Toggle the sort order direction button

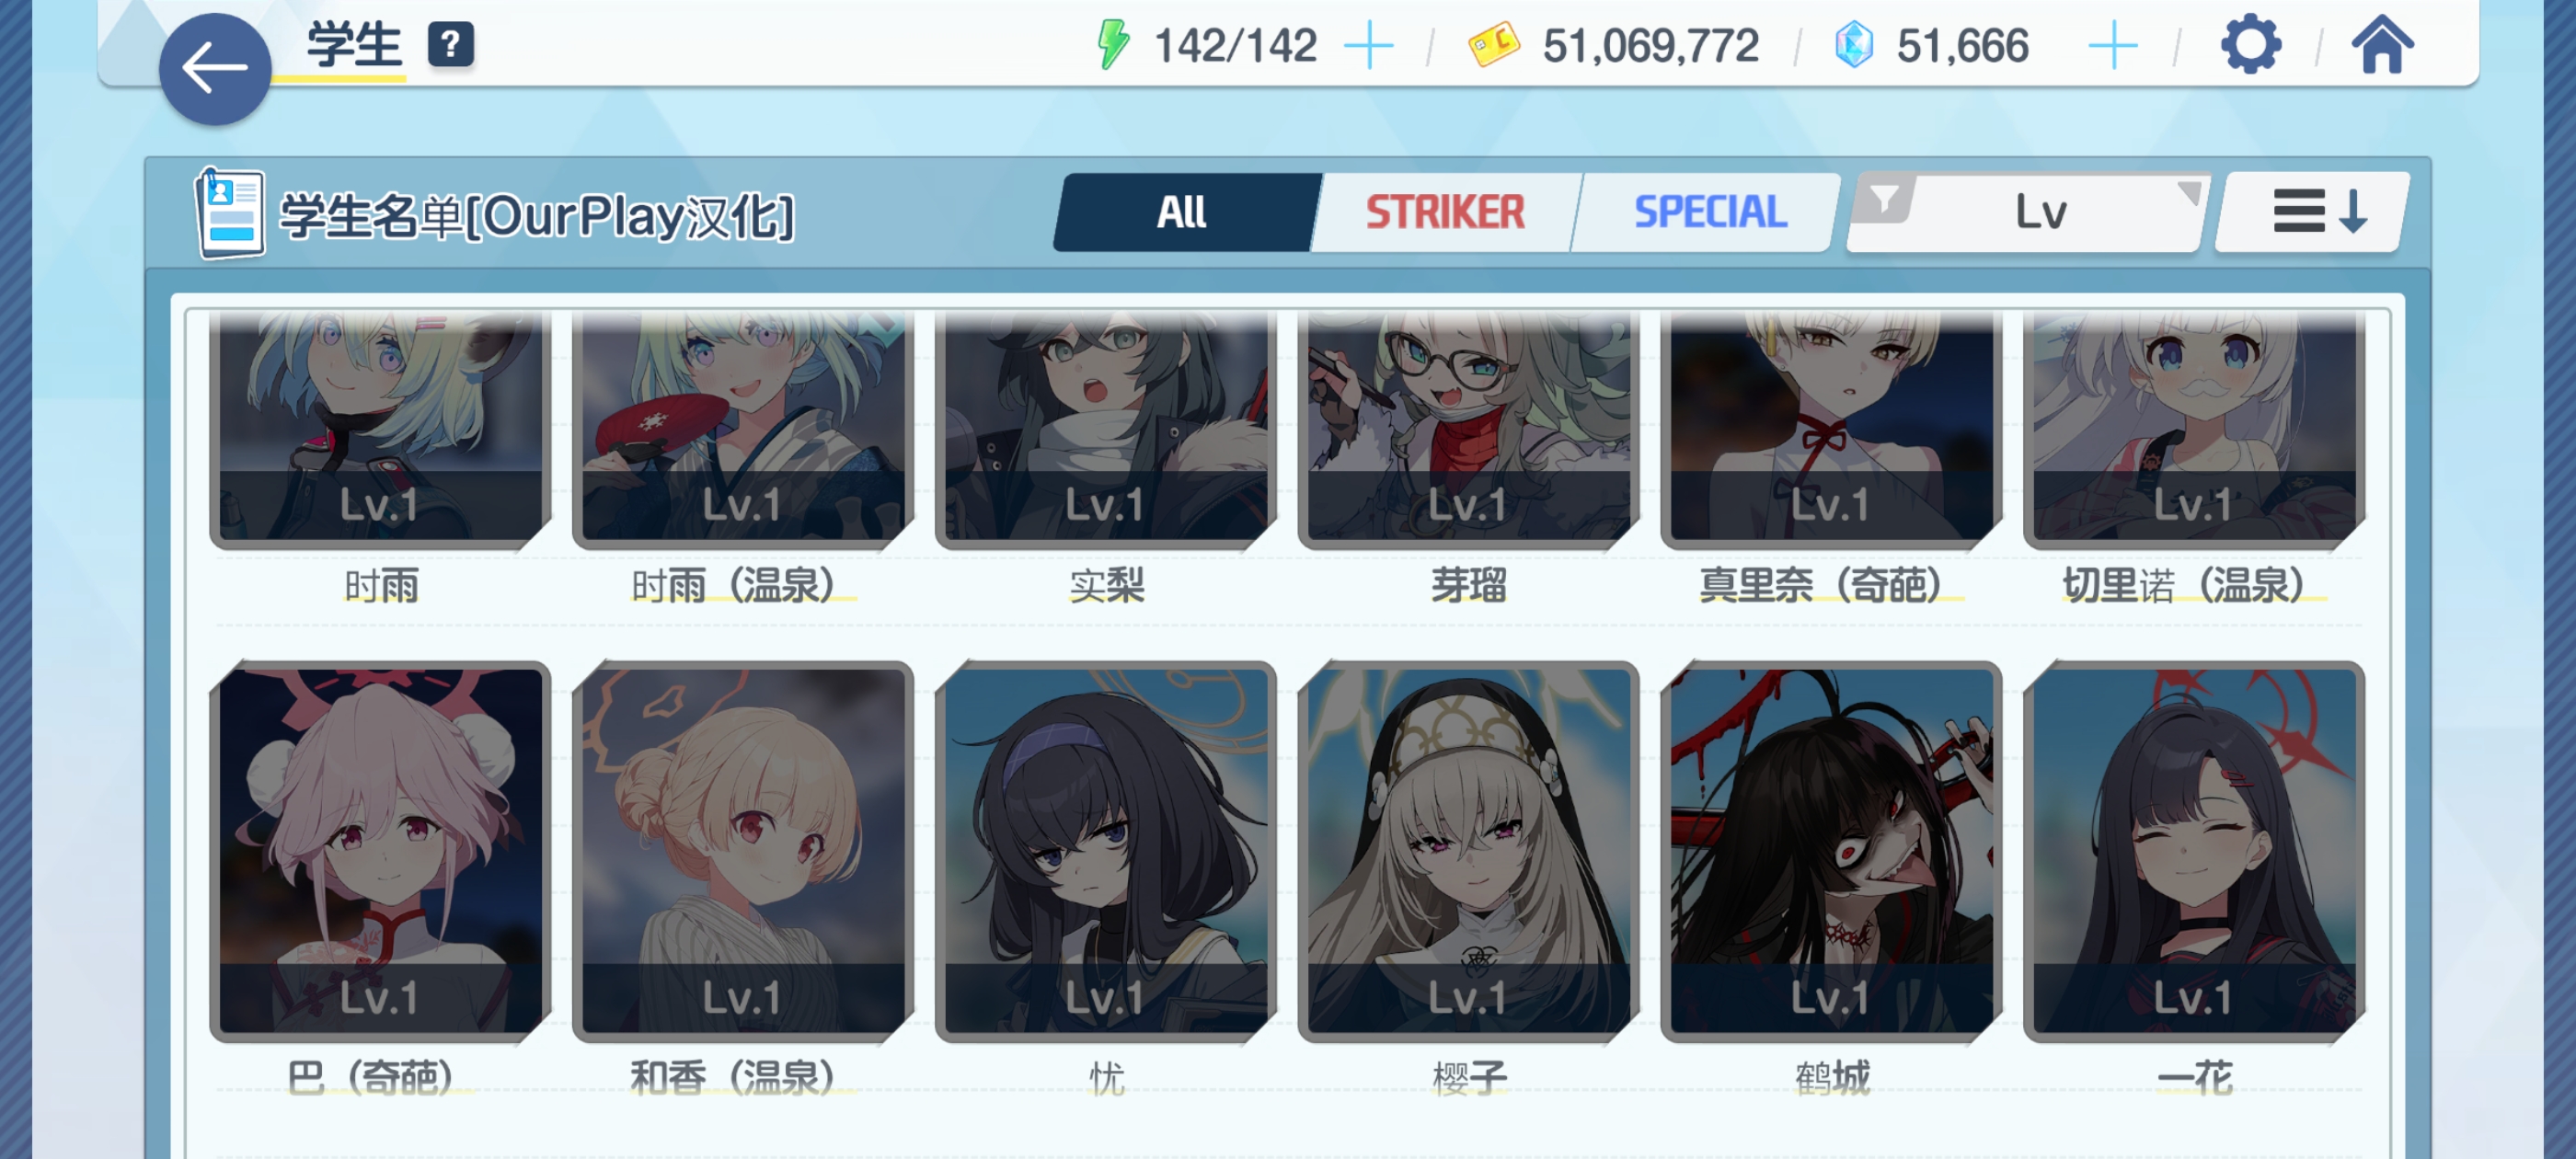click(2312, 212)
